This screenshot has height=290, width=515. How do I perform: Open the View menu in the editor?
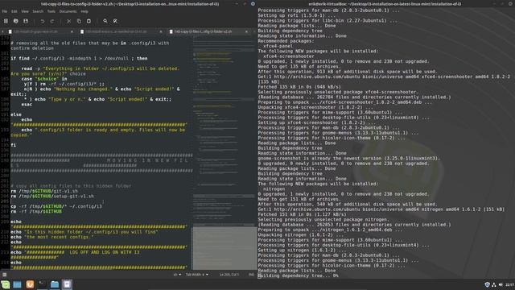[x=25, y=11]
